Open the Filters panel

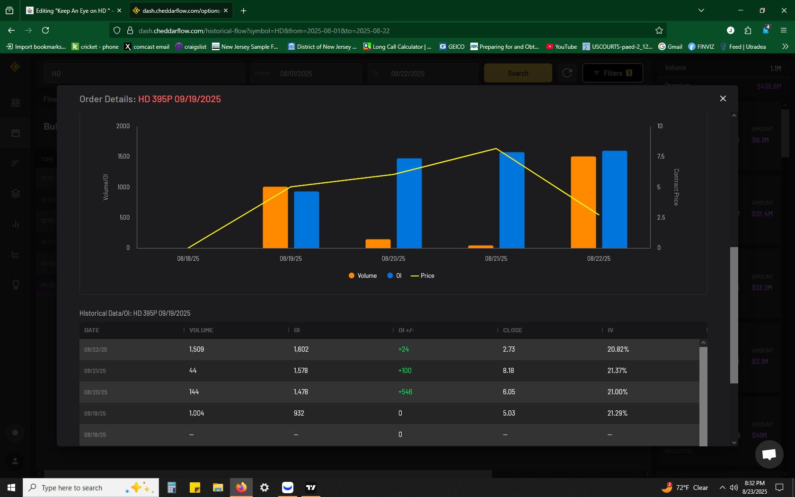[x=612, y=73]
